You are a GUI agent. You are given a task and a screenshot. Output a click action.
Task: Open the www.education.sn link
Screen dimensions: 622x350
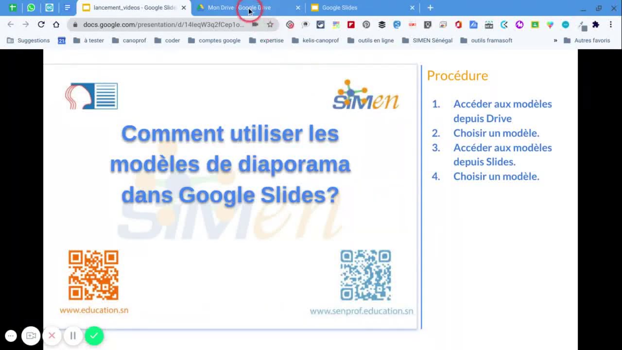pyautogui.click(x=94, y=310)
